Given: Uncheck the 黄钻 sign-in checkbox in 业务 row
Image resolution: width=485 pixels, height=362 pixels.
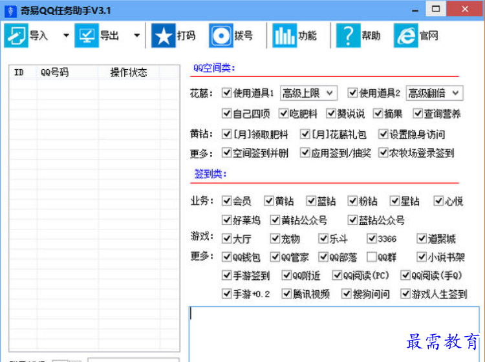Looking at the screenshot, I should pyautogui.click(x=268, y=201).
